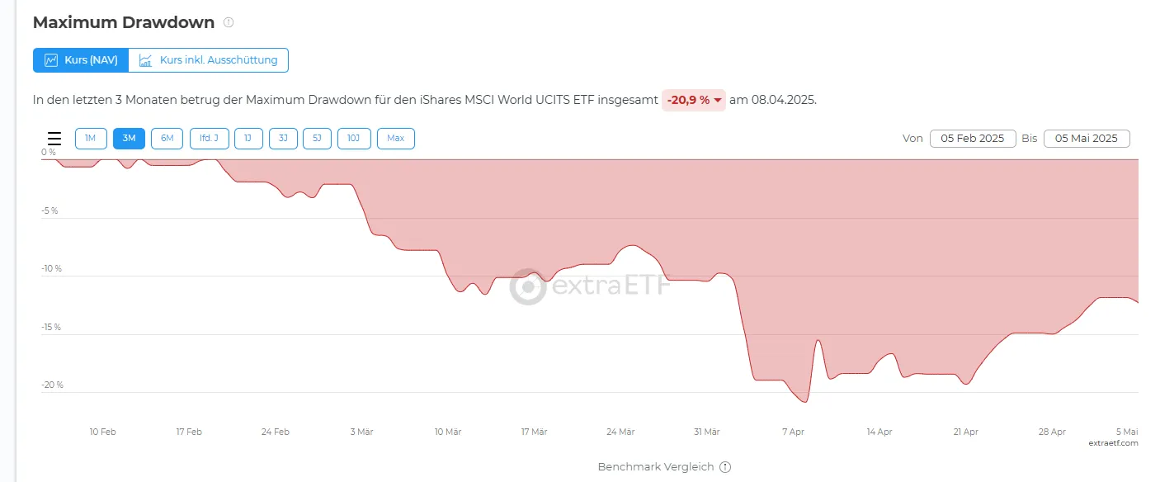The width and height of the screenshot is (1160, 482).
Task: Click the bar chart icon in Kurs inkl. Ausschüttung
Action: point(146,60)
